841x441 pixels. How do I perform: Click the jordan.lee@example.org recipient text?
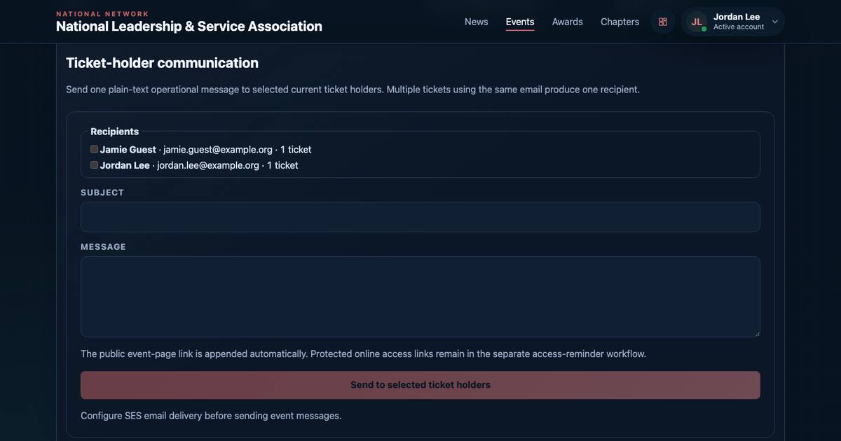point(208,166)
